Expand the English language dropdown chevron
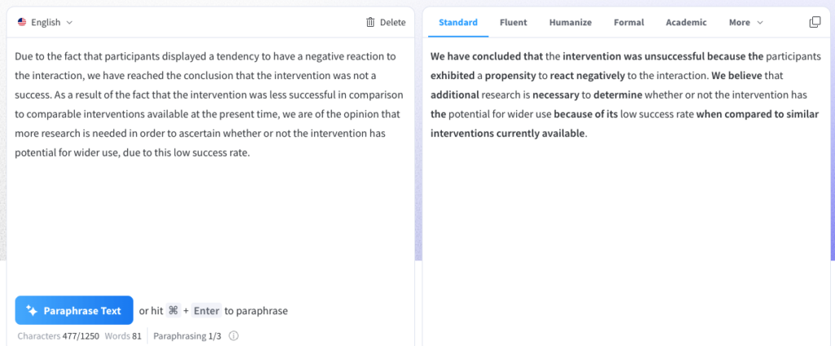The height and width of the screenshot is (346, 835). point(69,23)
